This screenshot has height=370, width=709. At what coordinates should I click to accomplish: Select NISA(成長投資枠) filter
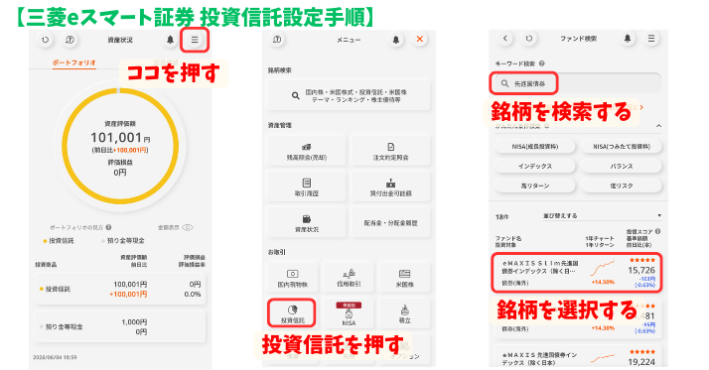click(535, 147)
